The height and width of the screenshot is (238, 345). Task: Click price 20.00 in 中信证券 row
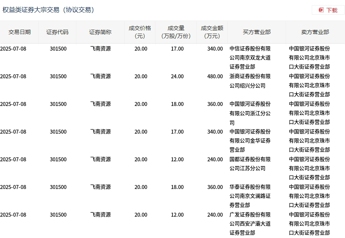(141, 49)
